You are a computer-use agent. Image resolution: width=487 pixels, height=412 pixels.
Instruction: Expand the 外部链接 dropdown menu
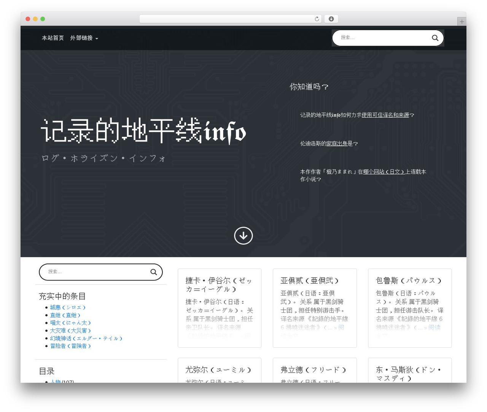84,38
